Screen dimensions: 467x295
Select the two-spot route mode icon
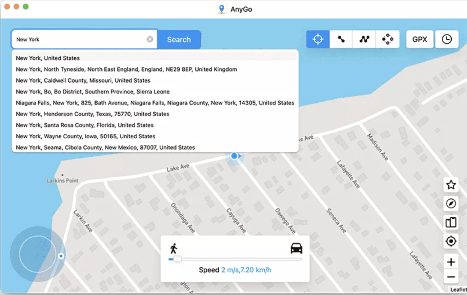tap(341, 39)
